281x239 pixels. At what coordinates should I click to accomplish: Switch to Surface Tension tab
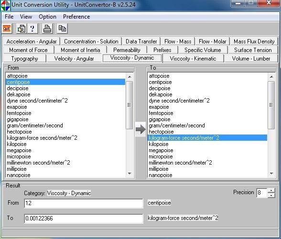click(253, 50)
